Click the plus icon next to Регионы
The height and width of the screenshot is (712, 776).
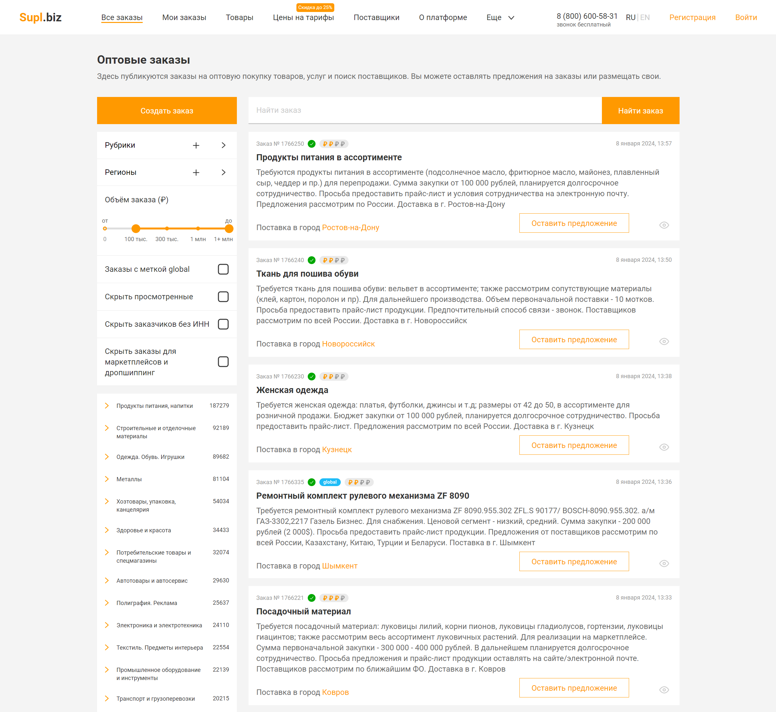pos(196,172)
